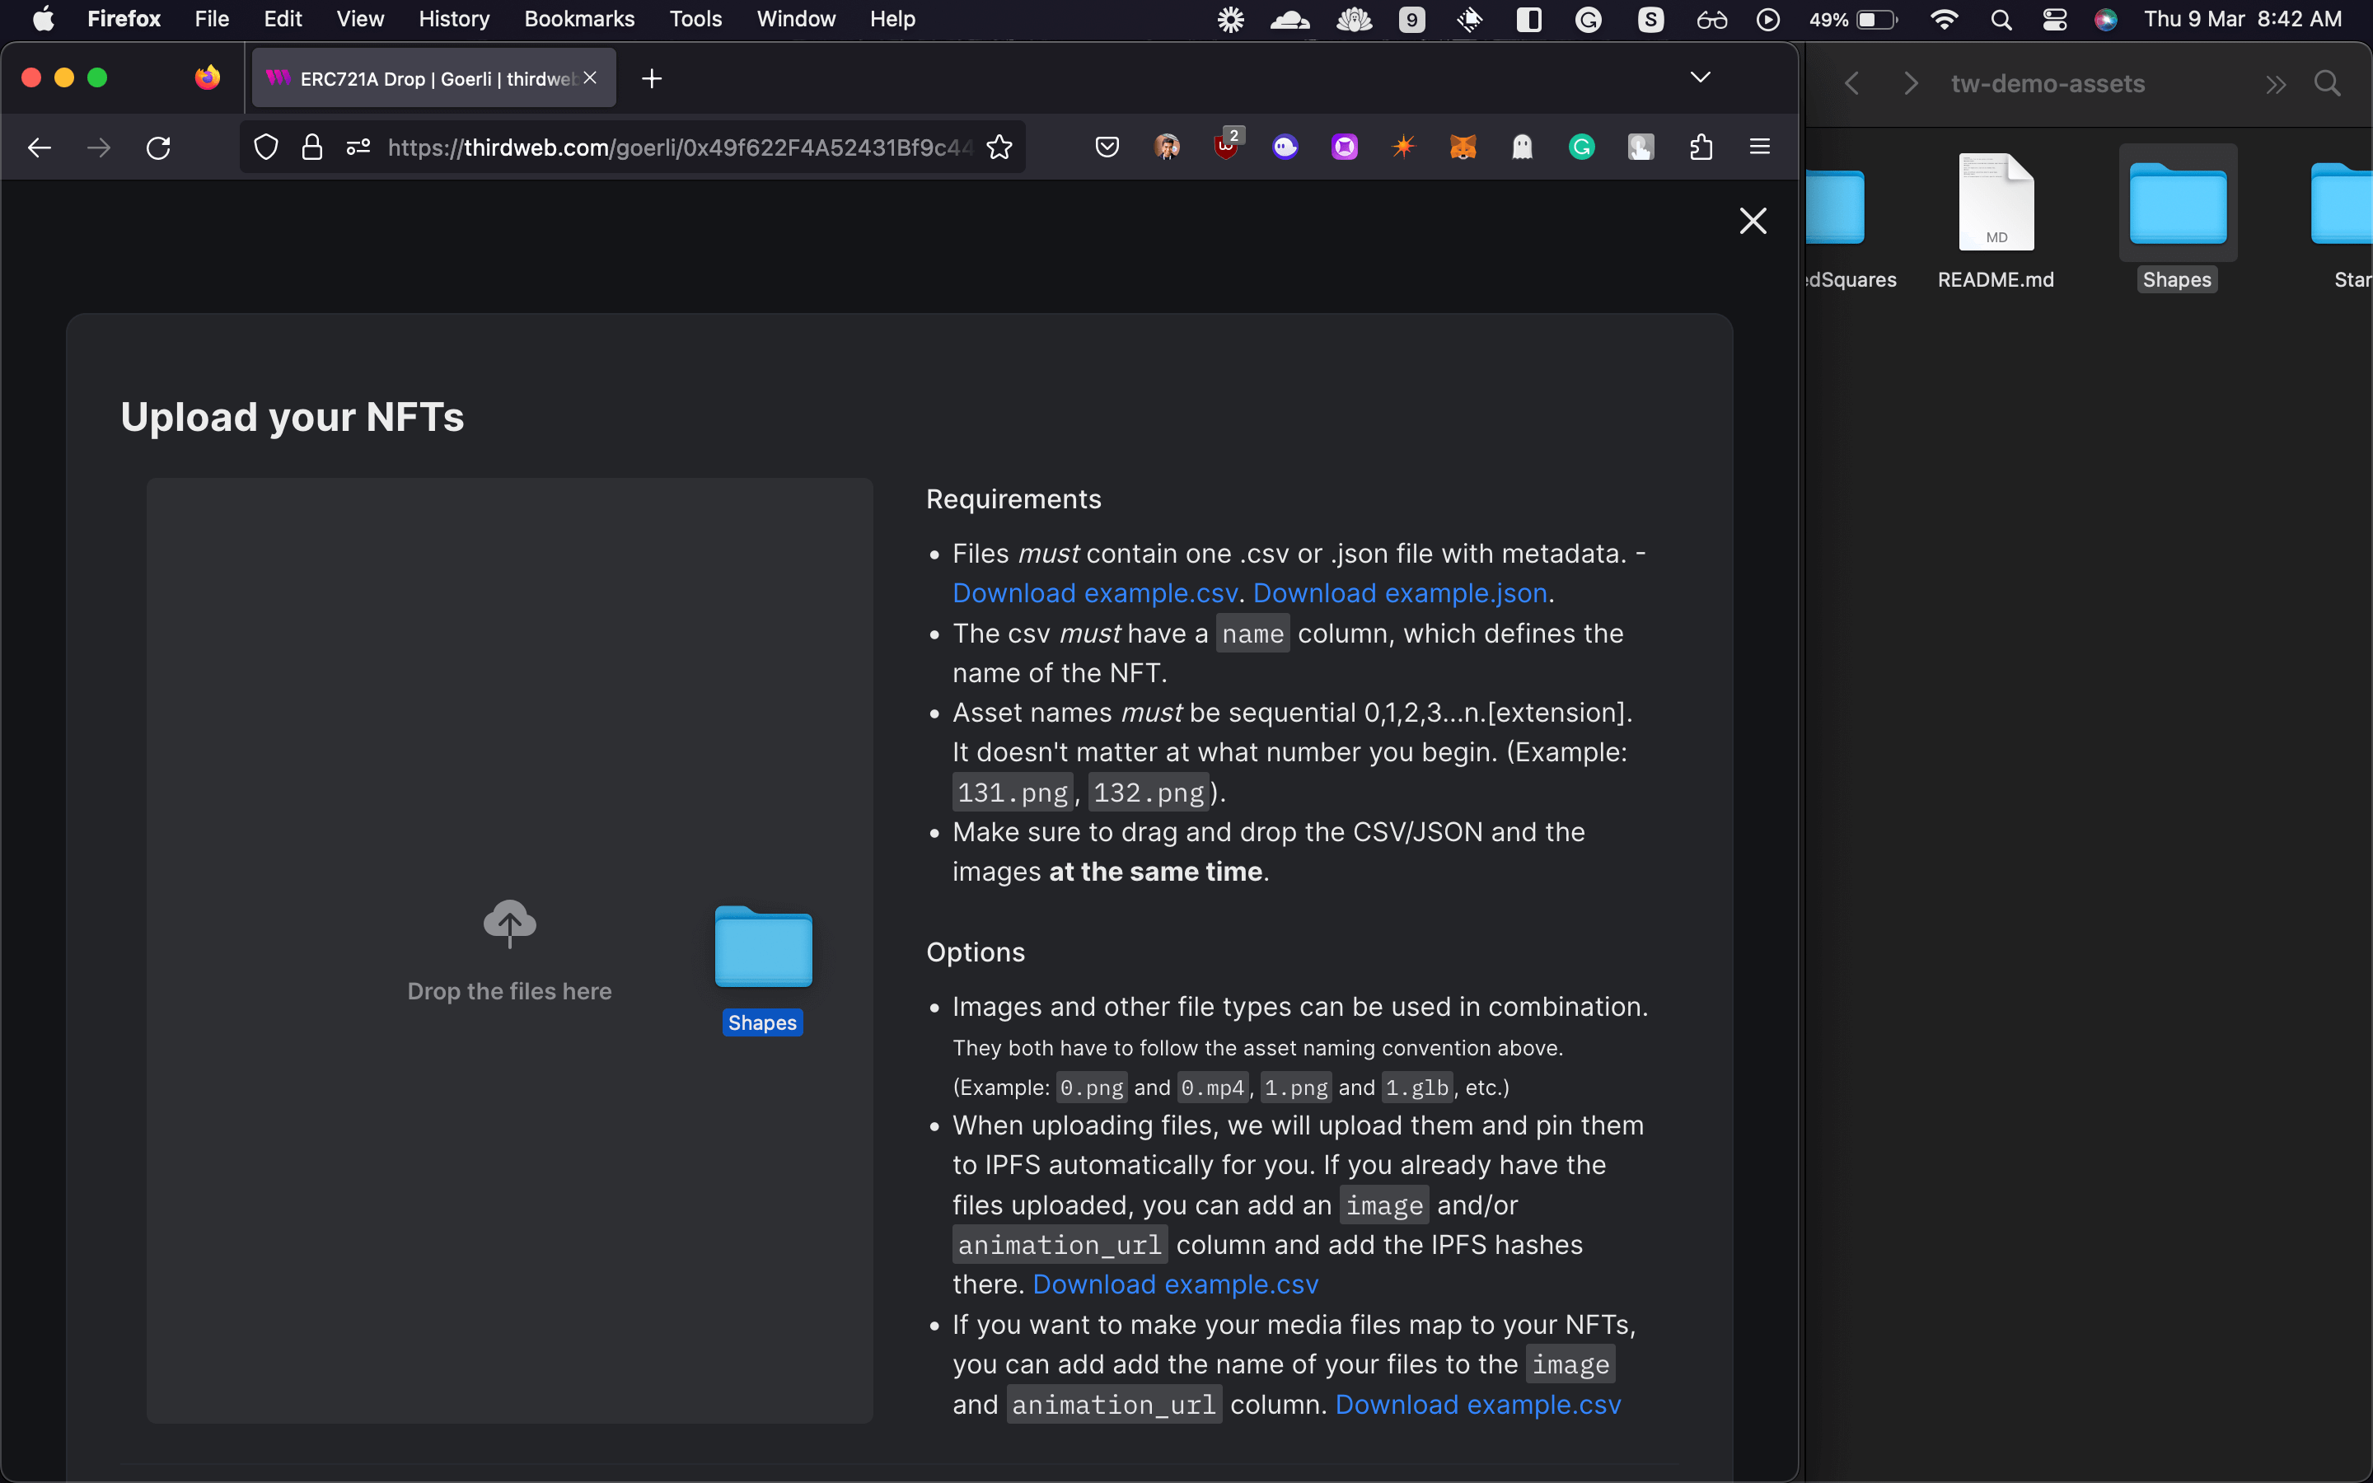2373x1483 pixels.
Task: Click the Siri icon in menu bar
Action: click(x=2106, y=19)
